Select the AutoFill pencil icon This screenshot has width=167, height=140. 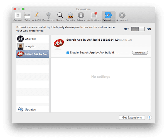(x=37, y=16)
